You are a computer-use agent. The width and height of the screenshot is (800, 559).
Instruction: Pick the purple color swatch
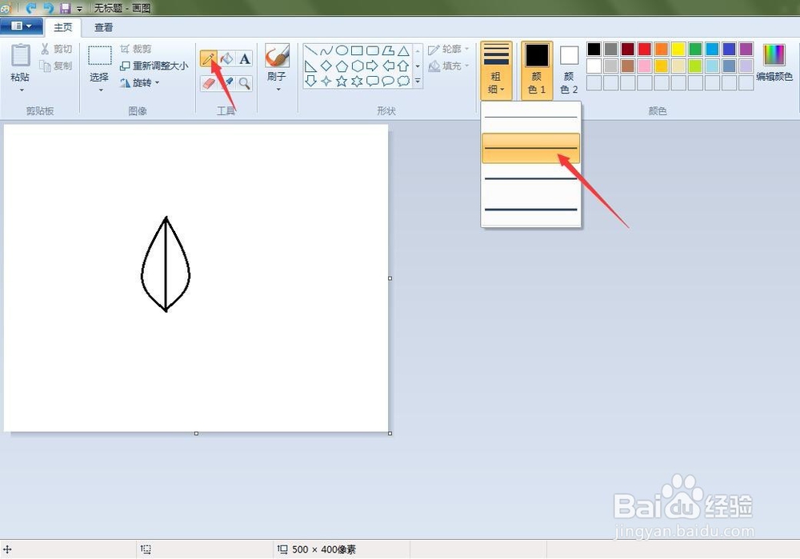[746, 49]
